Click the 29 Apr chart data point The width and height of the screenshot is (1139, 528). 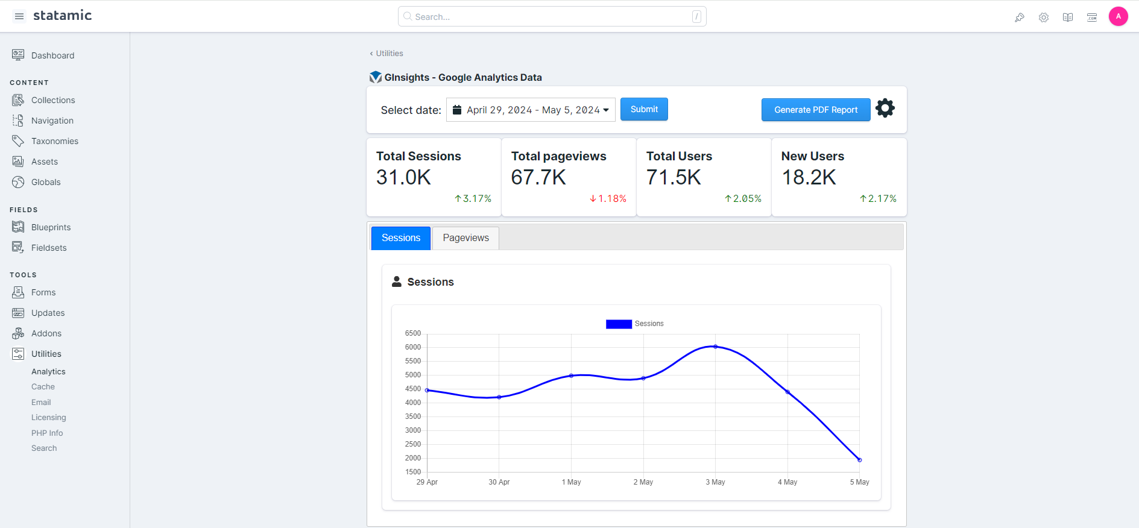tap(427, 390)
